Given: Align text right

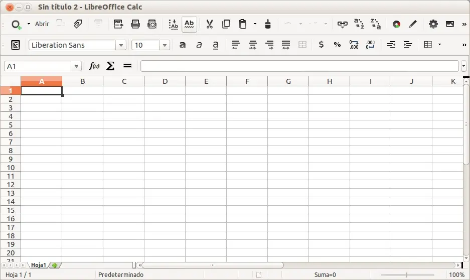Looking at the screenshot, I should [x=269, y=45].
